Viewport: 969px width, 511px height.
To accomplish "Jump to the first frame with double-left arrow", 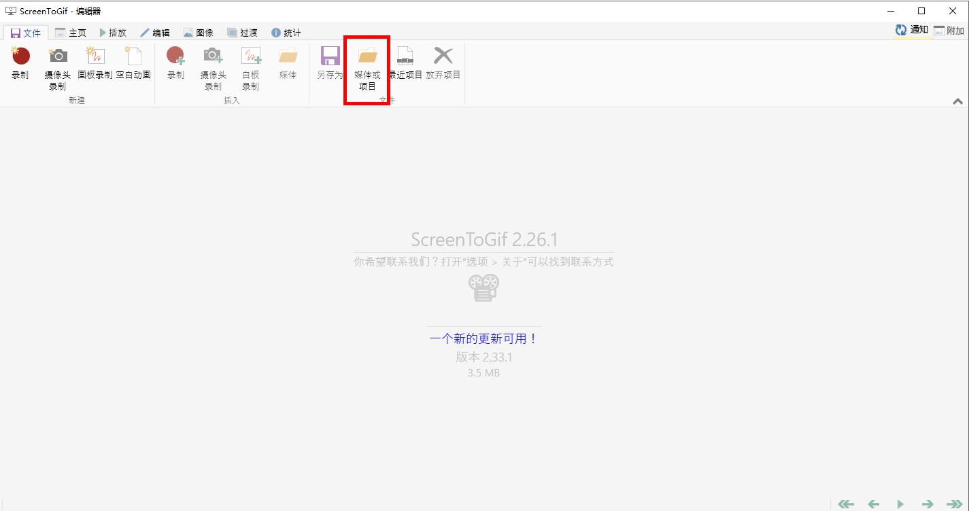I will pyautogui.click(x=845, y=504).
